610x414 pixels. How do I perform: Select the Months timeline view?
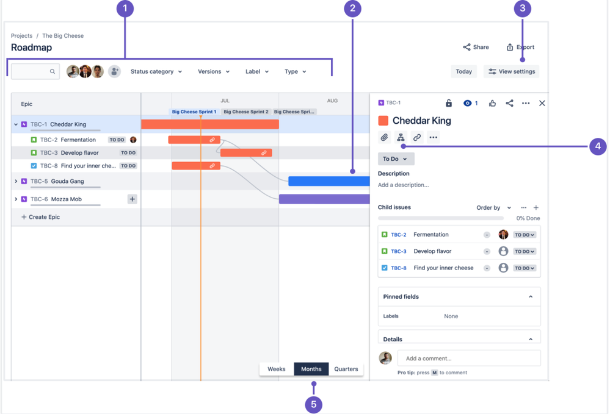click(311, 369)
